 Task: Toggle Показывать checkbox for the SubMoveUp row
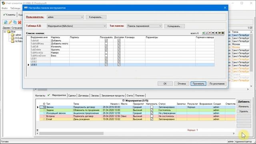[x=106, y=53]
